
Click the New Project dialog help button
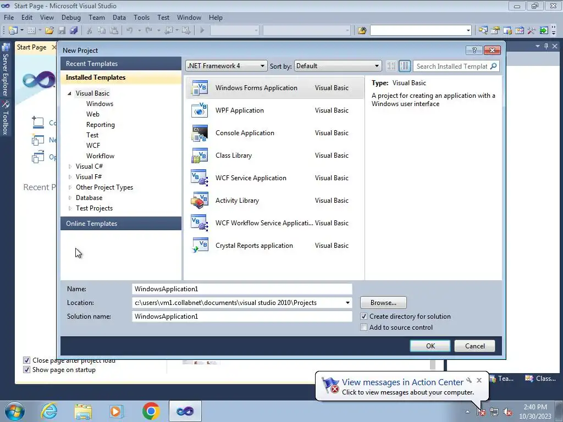[x=474, y=50]
